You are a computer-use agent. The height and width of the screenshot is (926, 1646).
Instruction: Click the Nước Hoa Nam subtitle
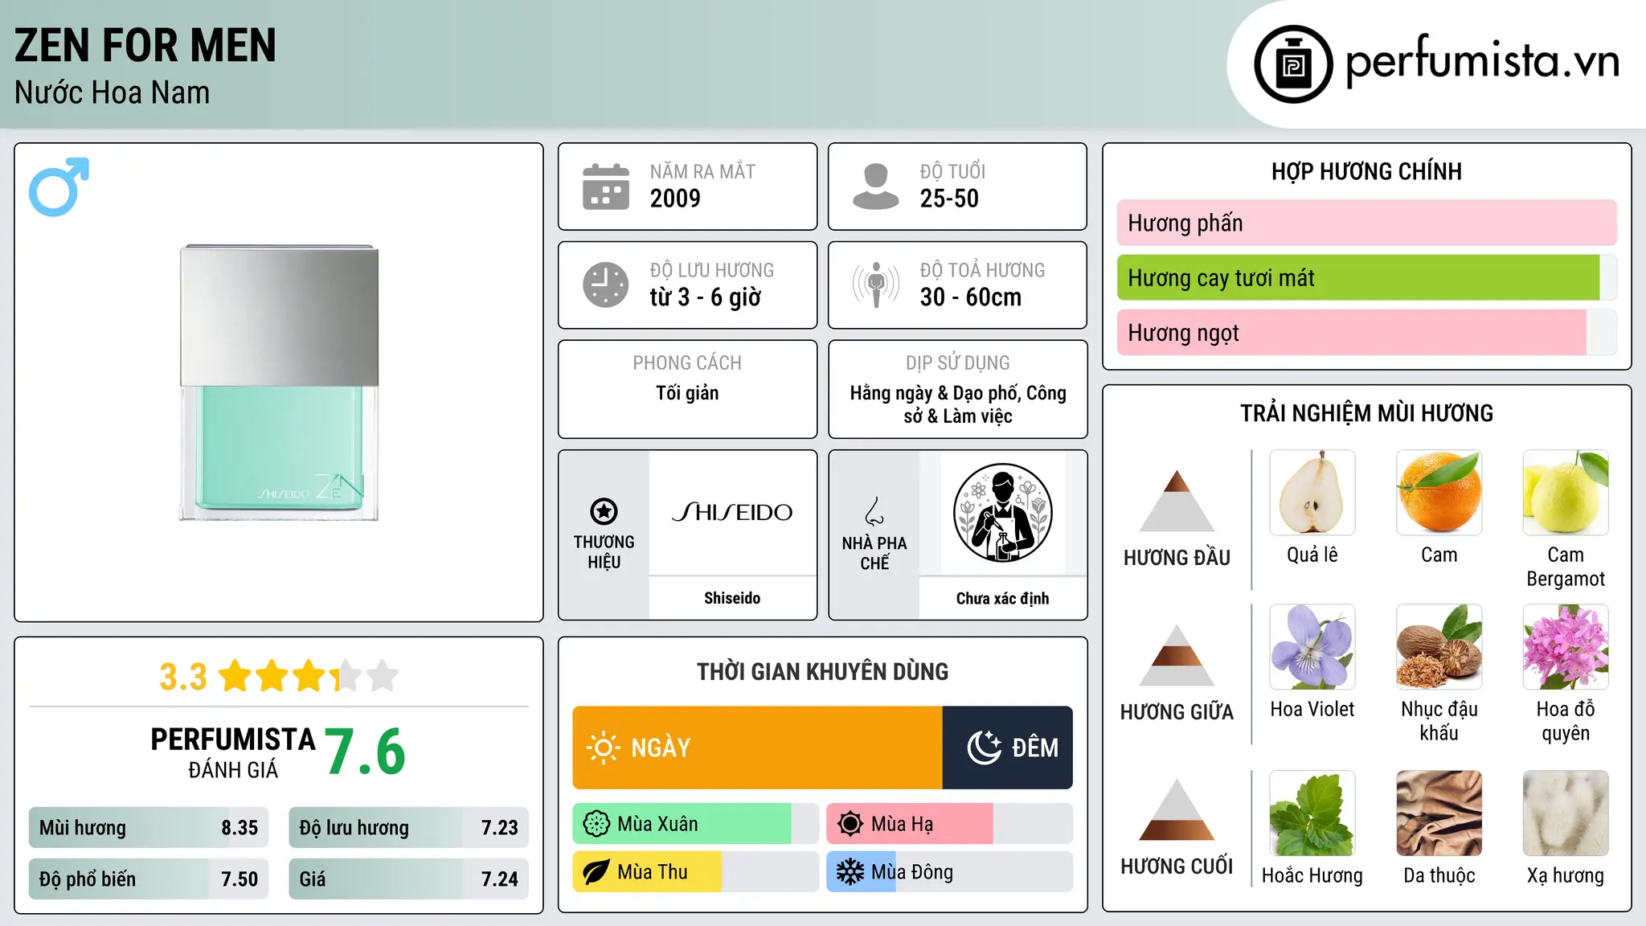[113, 93]
